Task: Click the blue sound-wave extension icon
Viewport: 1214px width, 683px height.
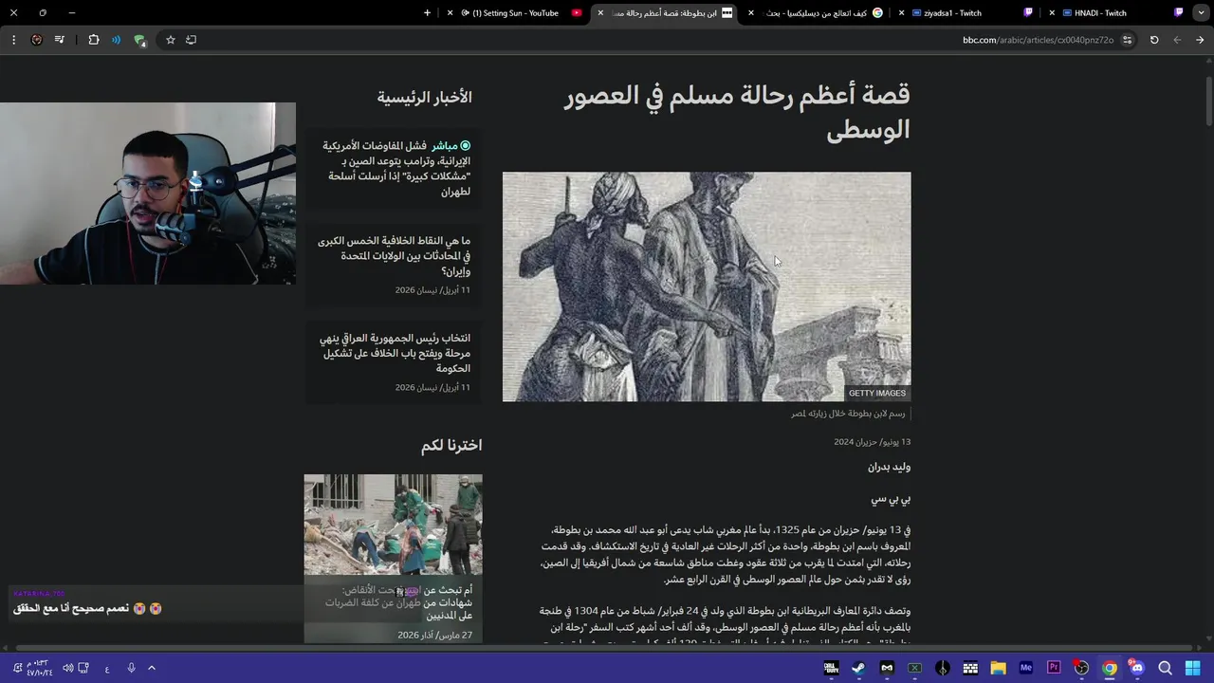Action: click(x=116, y=40)
